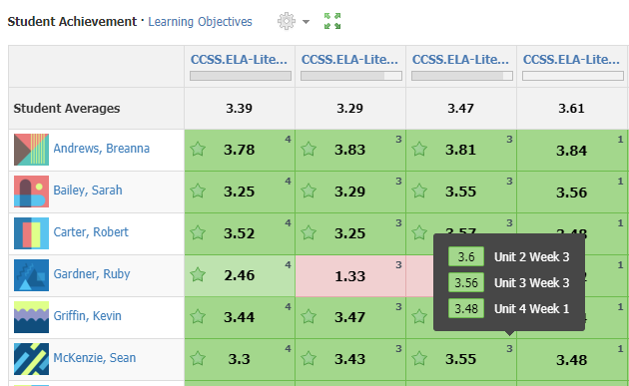
Task: Click Ruby Gardner's red 1.33 score cell
Action: pos(350,276)
